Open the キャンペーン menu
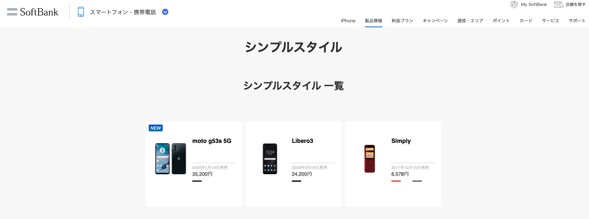Screen dimensions: 589x219 (x=435, y=21)
